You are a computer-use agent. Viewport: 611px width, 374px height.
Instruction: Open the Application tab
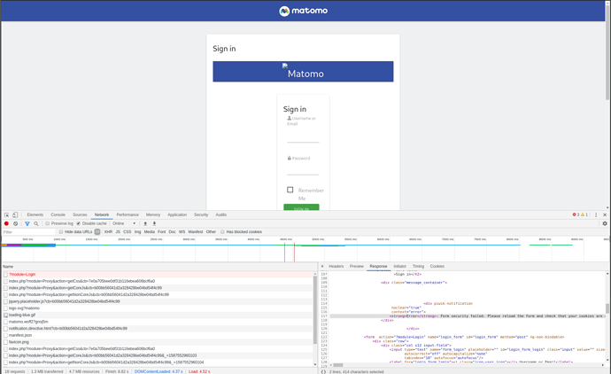click(177, 214)
